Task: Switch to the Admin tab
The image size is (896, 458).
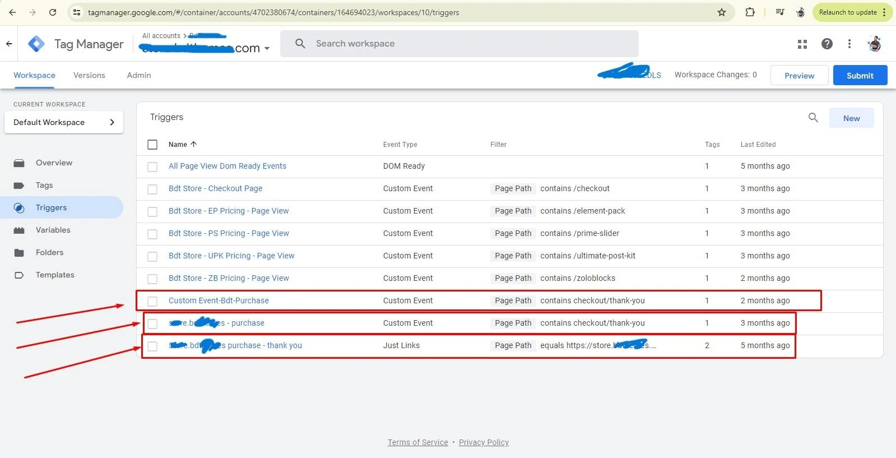Action: tap(139, 75)
